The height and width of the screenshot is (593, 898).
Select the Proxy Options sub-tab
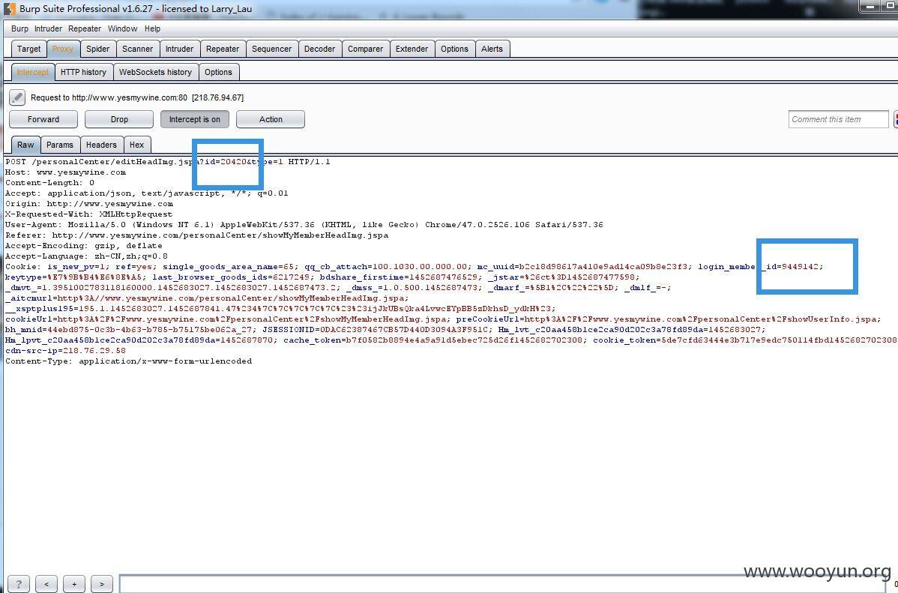click(x=218, y=72)
